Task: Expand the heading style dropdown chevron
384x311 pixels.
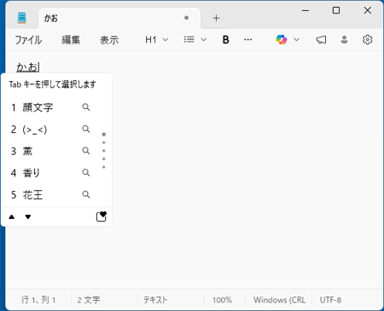Action: point(166,40)
